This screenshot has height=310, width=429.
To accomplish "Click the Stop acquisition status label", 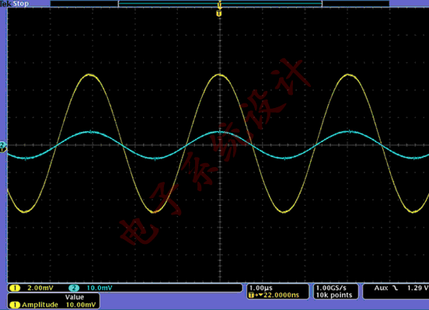I will pos(21,4).
